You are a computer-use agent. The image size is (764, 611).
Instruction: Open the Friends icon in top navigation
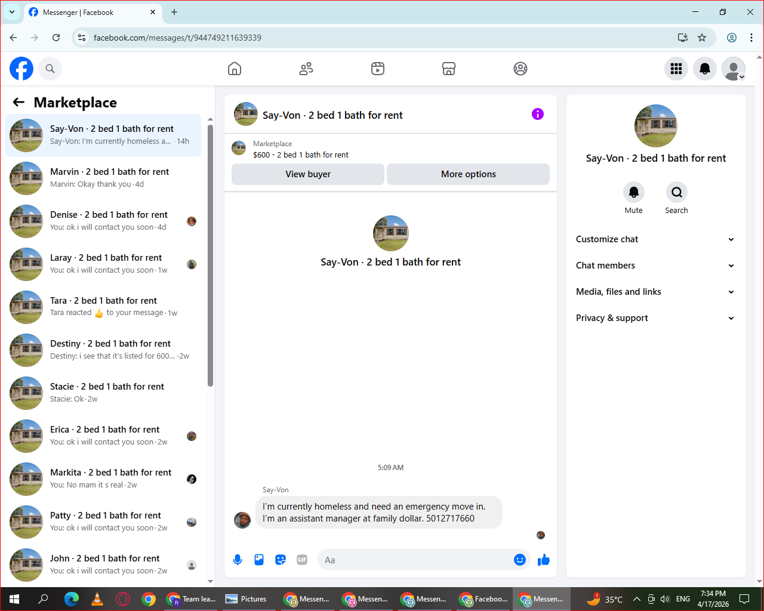(306, 69)
